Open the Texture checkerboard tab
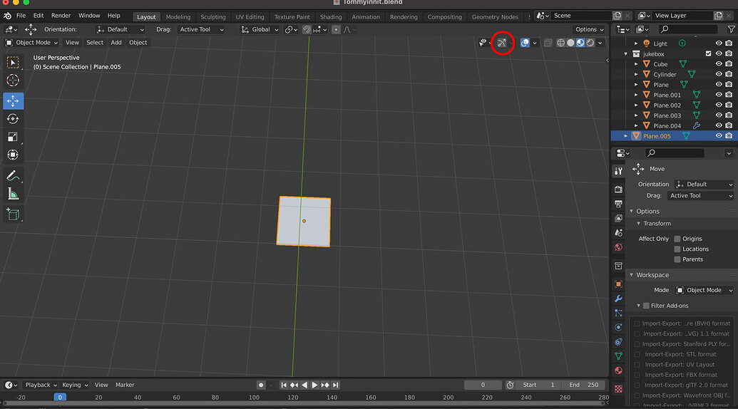This screenshot has height=409, width=738. [x=618, y=389]
